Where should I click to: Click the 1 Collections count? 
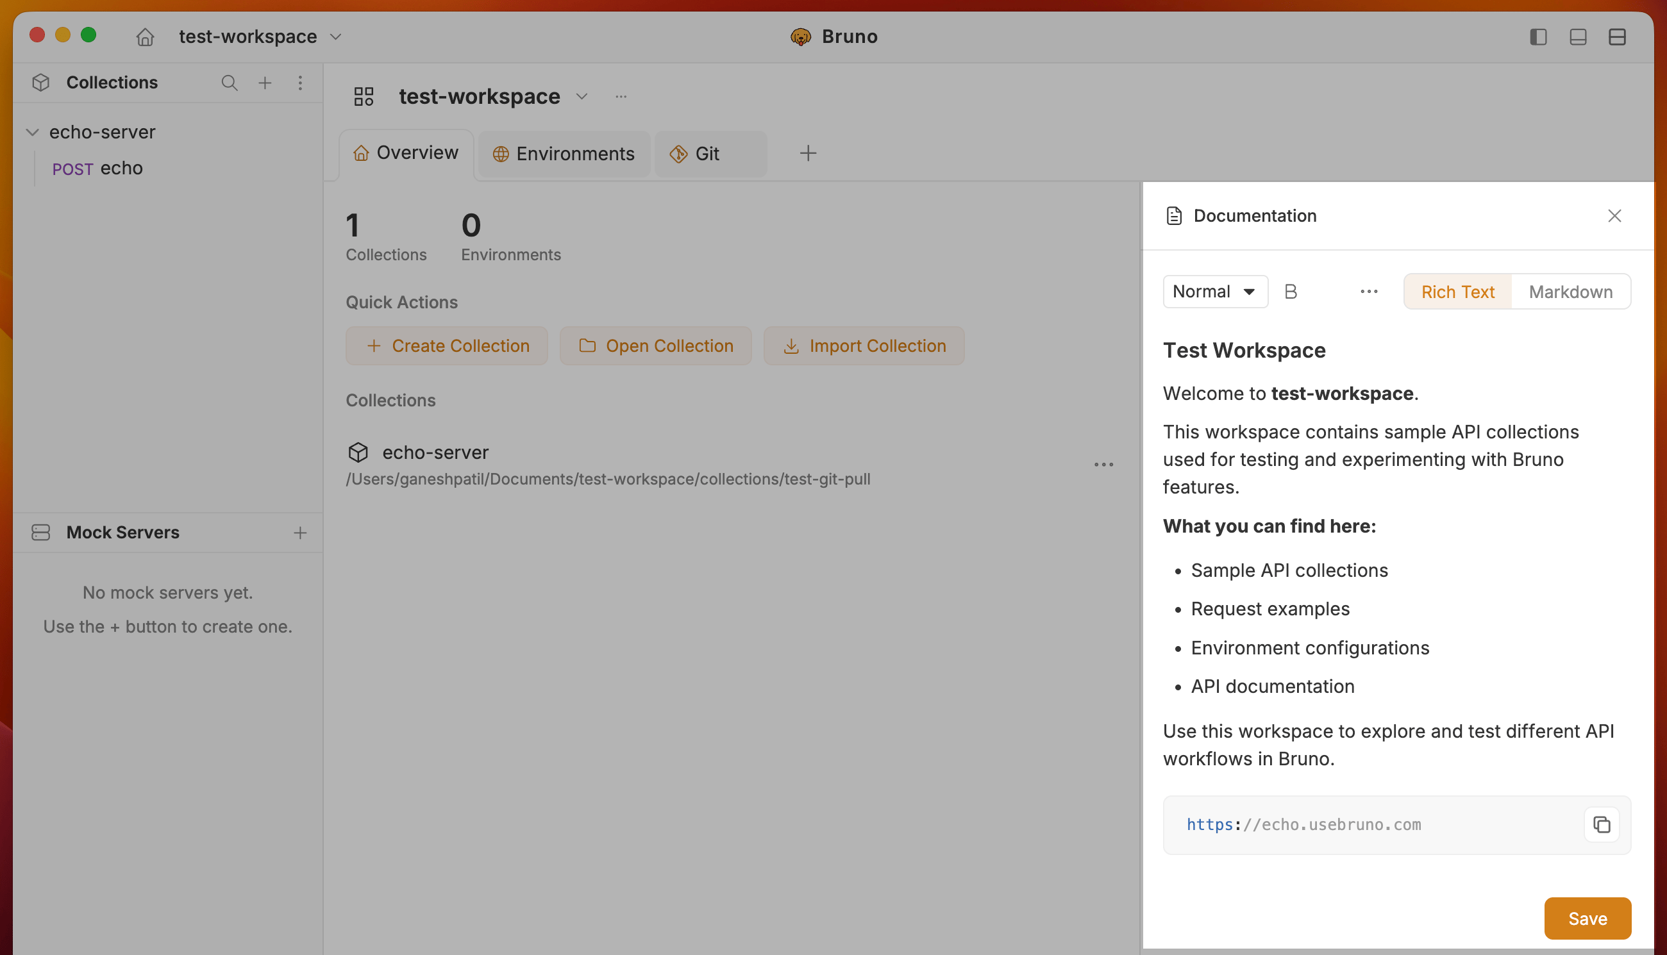point(386,236)
